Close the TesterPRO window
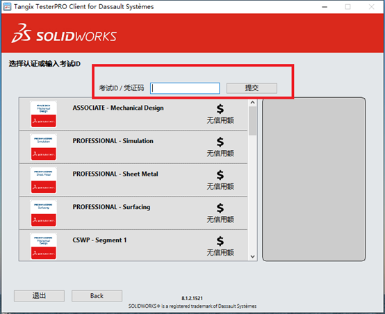Screen dimensions: 385x314 [372, 7]
